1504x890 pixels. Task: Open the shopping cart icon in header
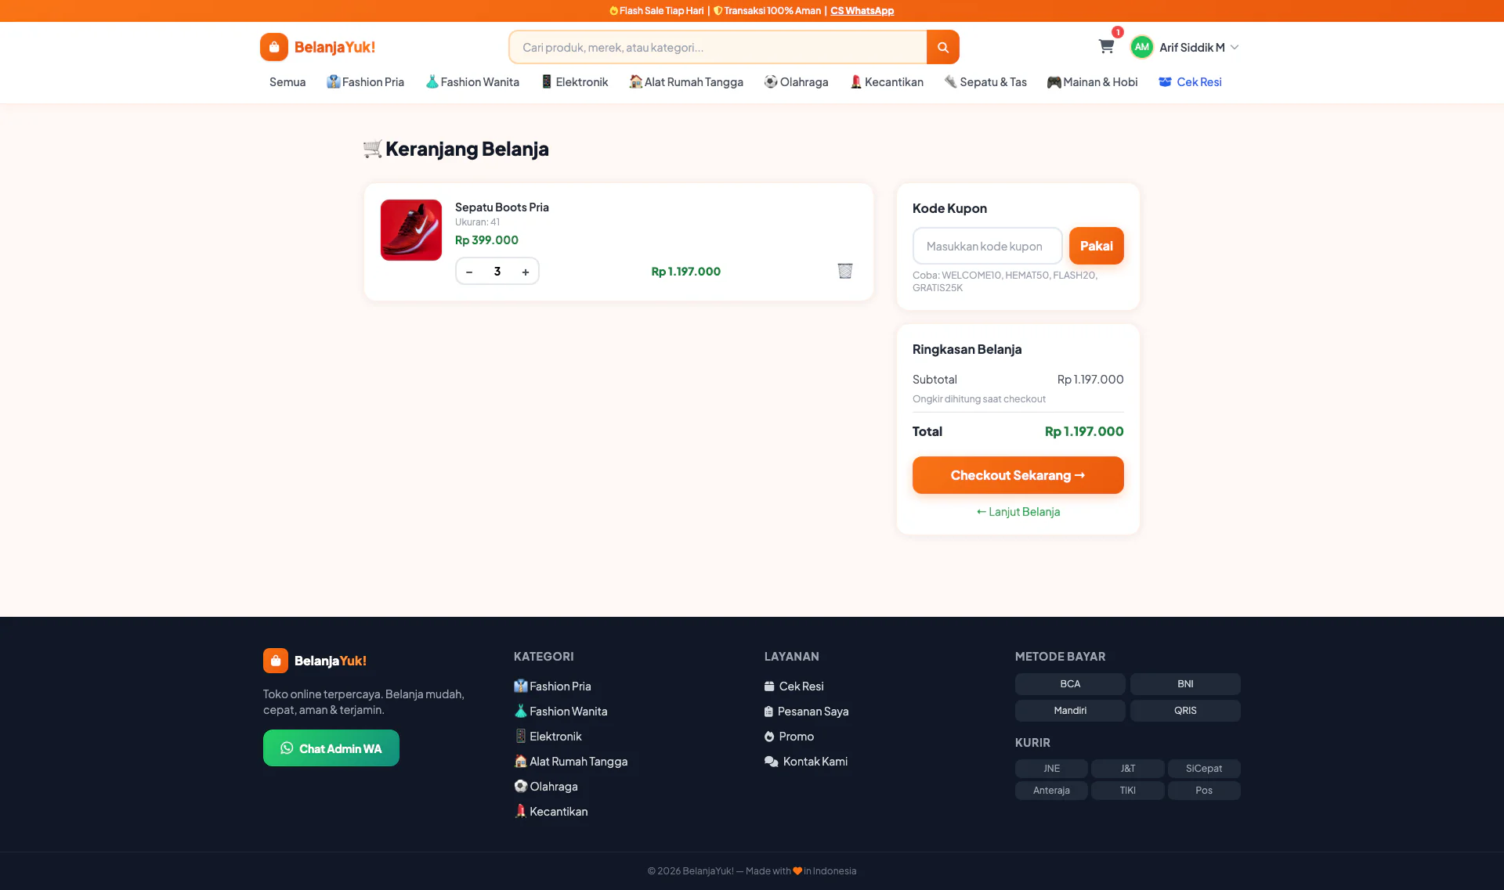[x=1106, y=46]
